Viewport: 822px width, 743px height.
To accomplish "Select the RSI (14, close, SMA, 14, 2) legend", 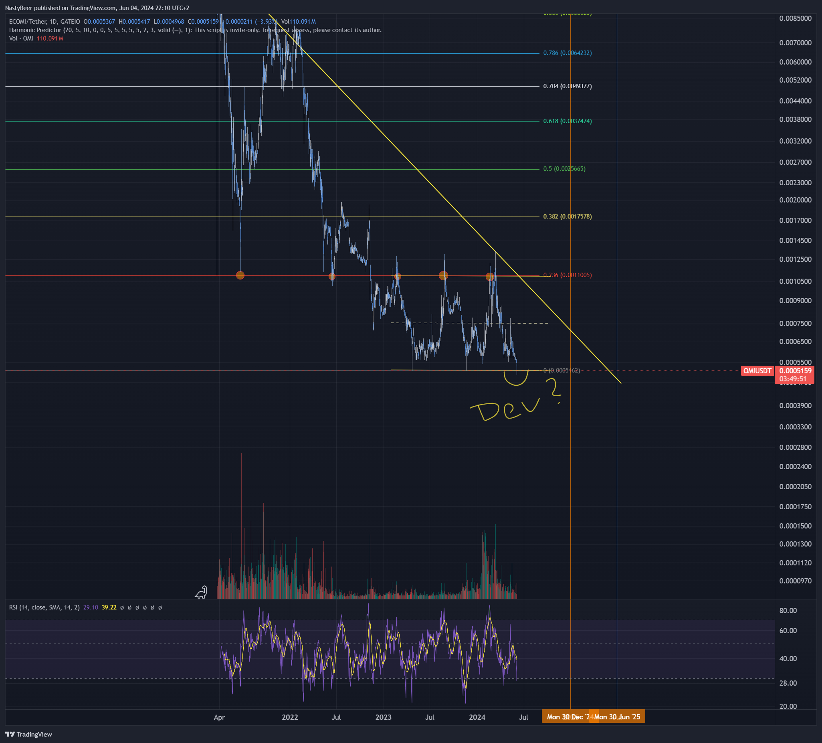I will [x=44, y=607].
